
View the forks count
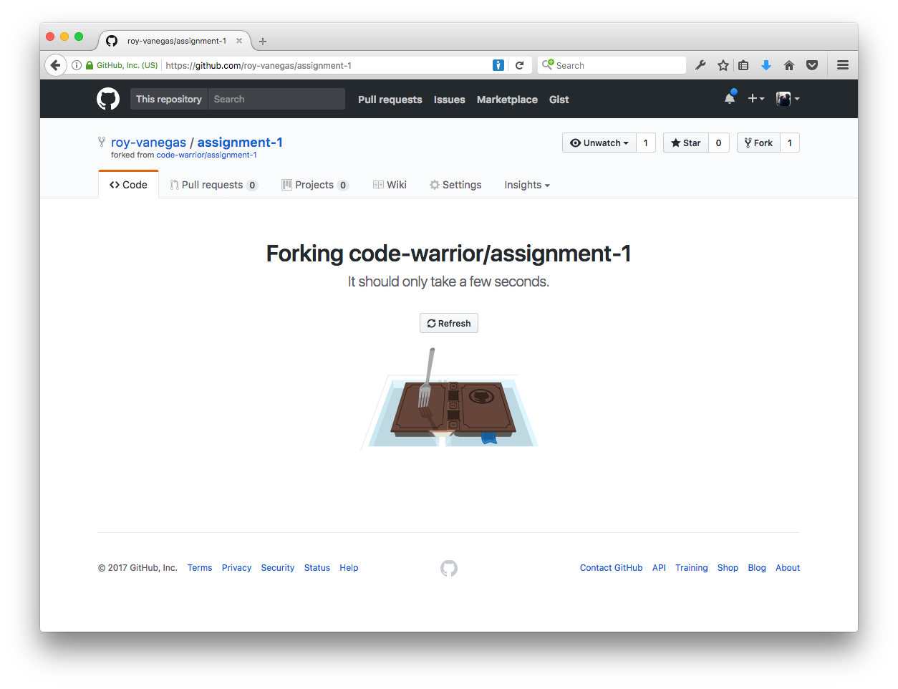[790, 143]
